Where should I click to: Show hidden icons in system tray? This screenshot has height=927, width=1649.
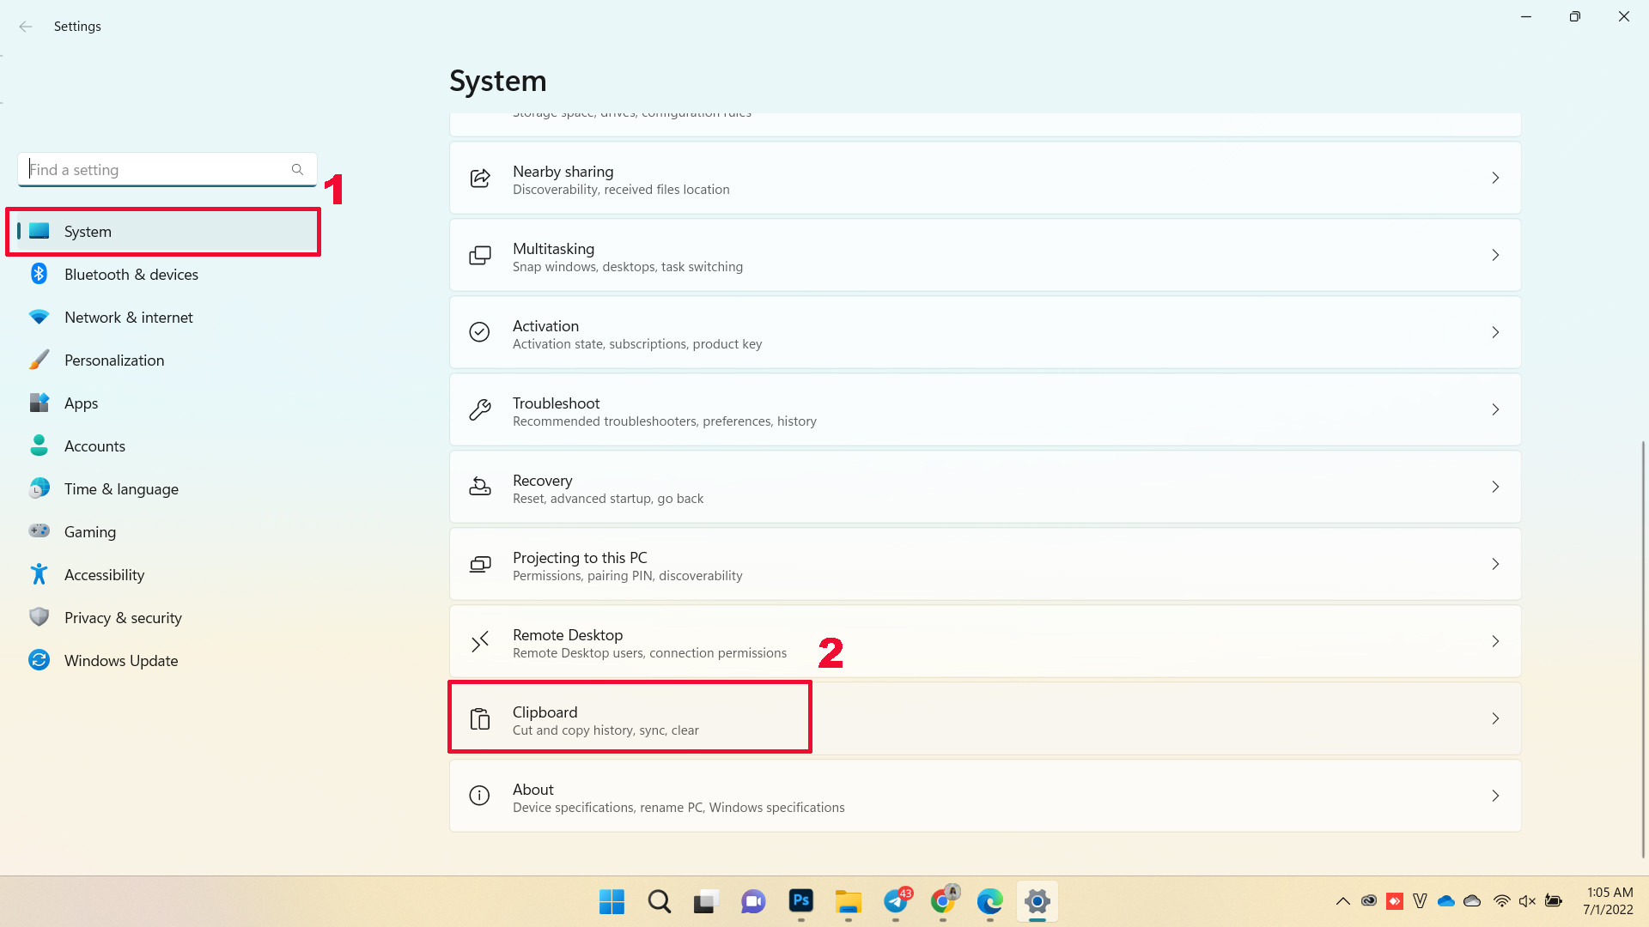click(1342, 901)
